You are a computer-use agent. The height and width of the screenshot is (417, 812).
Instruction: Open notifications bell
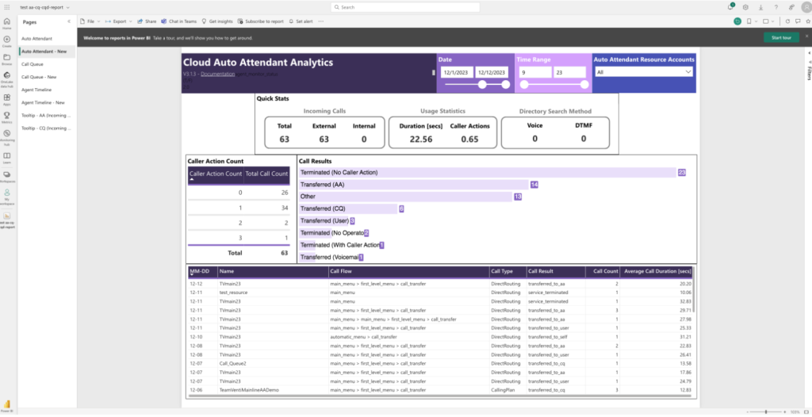point(730,7)
